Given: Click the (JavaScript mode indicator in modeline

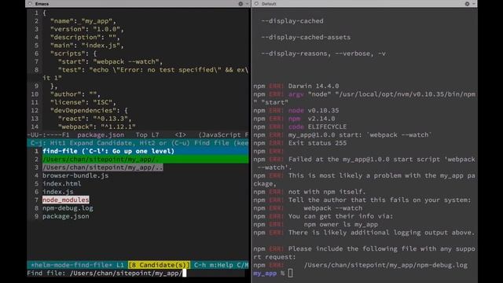Looking at the screenshot, I should (223, 134).
